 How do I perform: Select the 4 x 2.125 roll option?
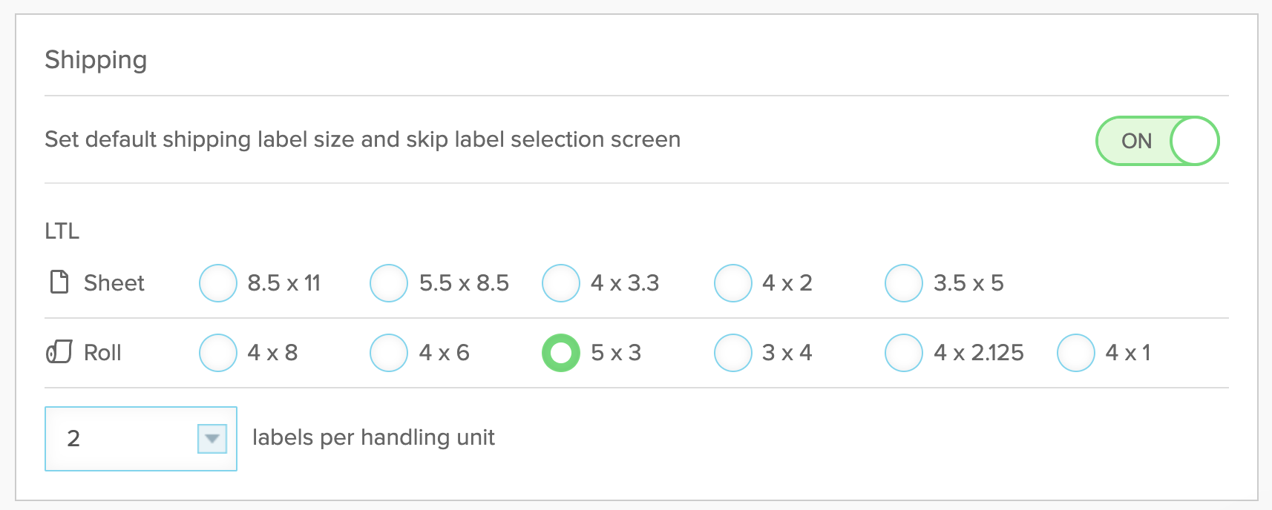[904, 353]
